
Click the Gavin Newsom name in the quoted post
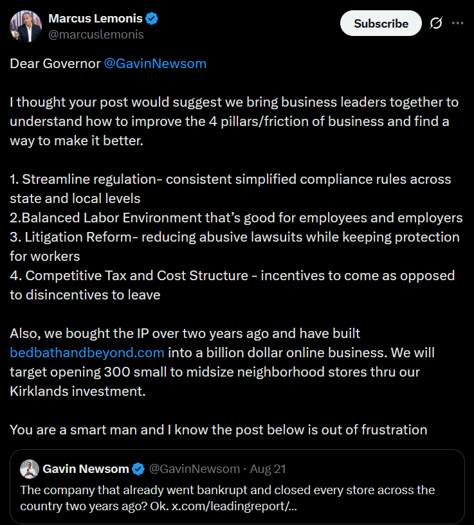coord(86,469)
